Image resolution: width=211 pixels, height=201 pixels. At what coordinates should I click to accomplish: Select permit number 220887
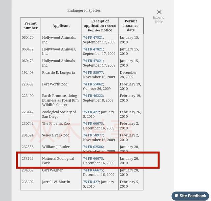tap(28, 84)
